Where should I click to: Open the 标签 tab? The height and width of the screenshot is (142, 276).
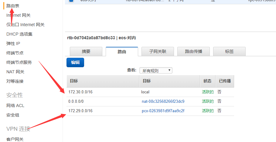tap(229, 52)
